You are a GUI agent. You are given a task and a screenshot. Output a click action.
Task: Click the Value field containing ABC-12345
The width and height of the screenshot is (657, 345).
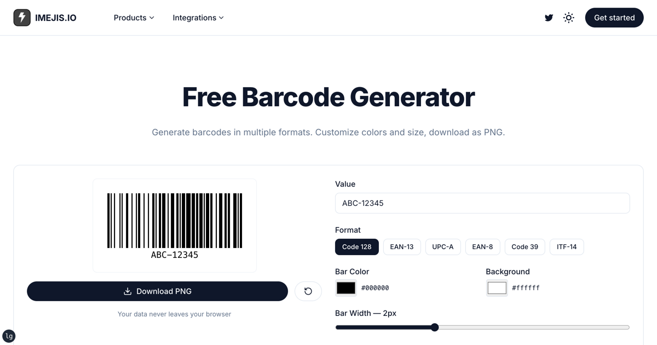click(482, 203)
